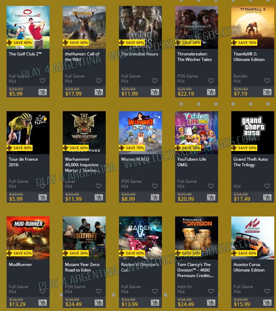Open the Tour de France 2016 cover image
Viewport: 276px width, 311px height.
(28, 133)
